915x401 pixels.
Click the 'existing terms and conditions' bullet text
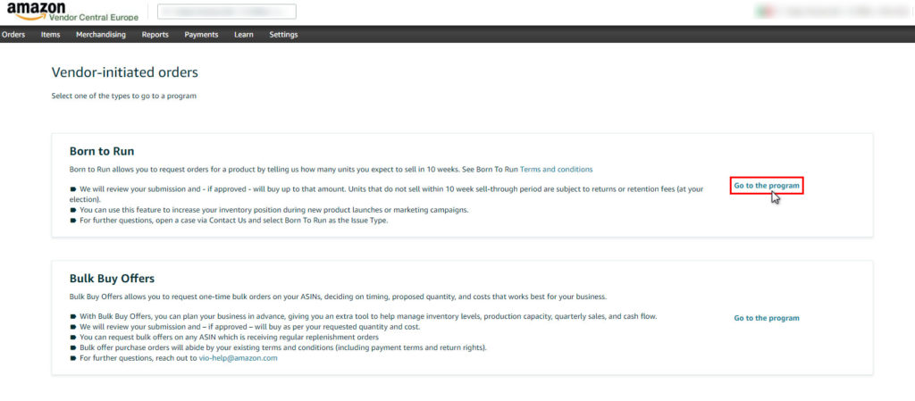pos(283,348)
